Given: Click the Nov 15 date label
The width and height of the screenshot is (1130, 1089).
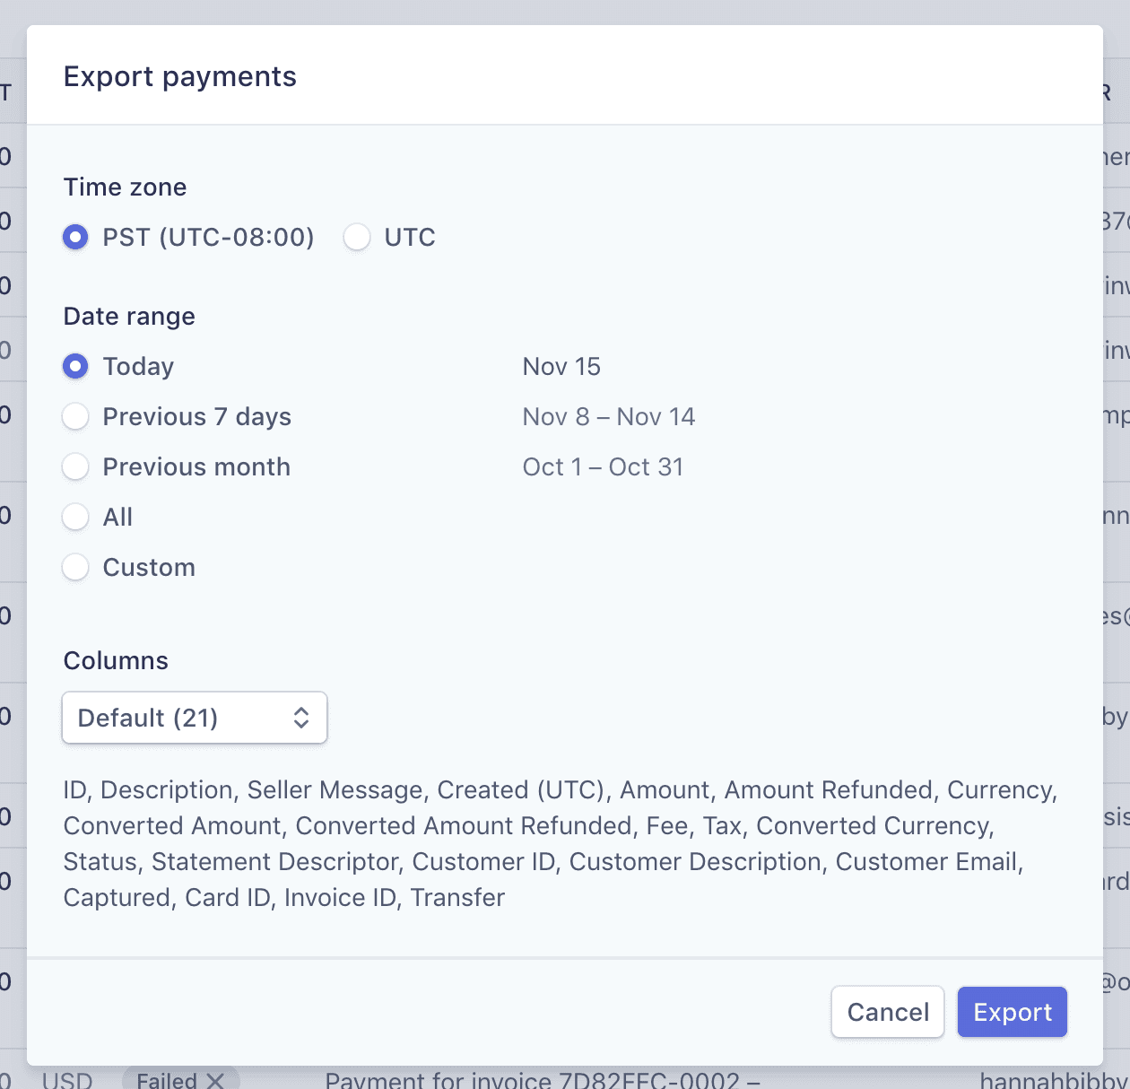Looking at the screenshot, I should tap(561, 366).
